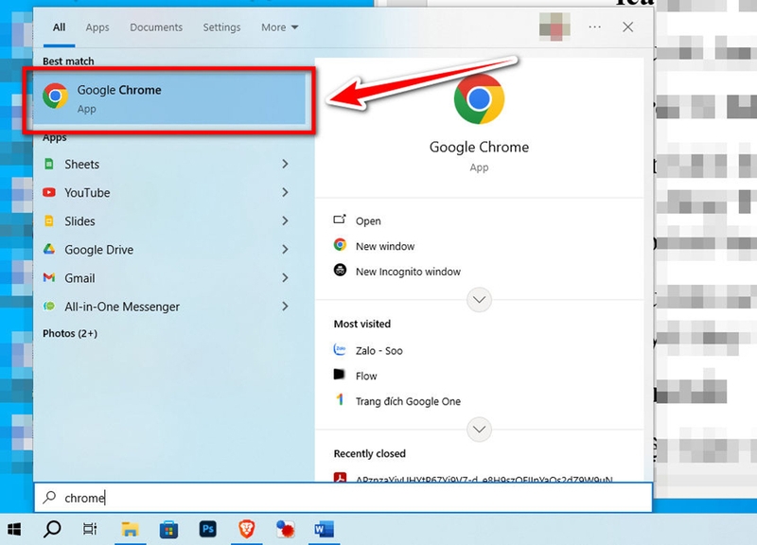The image size is (757, 545).
Task: Click New Incognito window action
Action: (408, 272)
